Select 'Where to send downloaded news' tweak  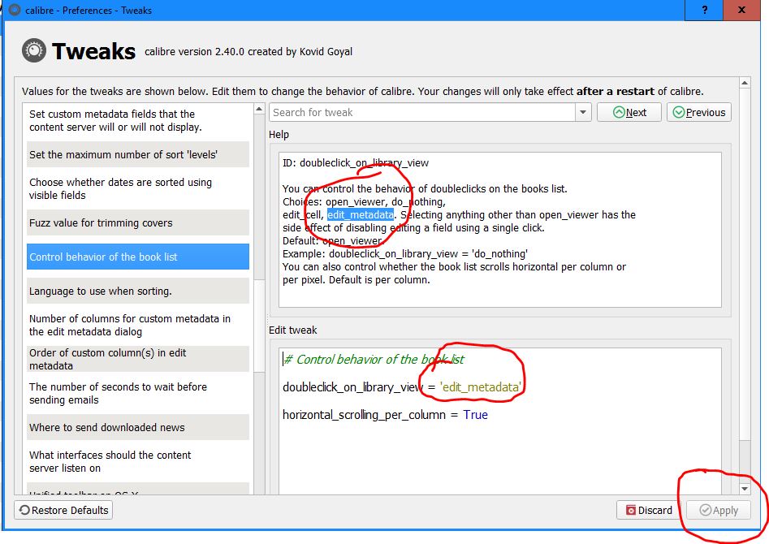point(138,427)
